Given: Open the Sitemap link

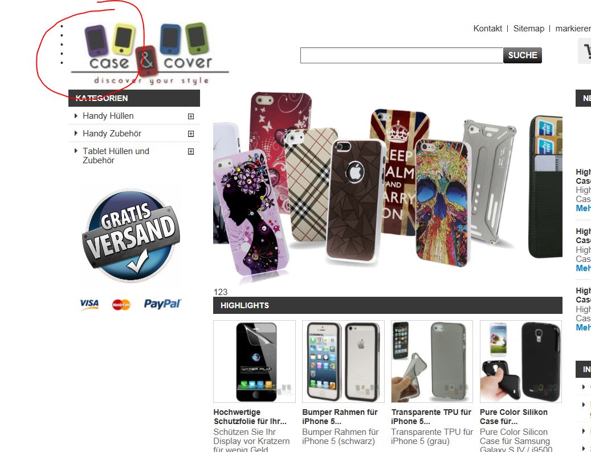Looking at the screenshot, I should tap(529, 29).
